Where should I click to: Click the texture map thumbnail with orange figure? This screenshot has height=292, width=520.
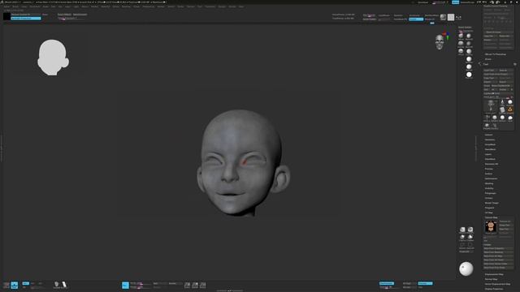point(491,226)
